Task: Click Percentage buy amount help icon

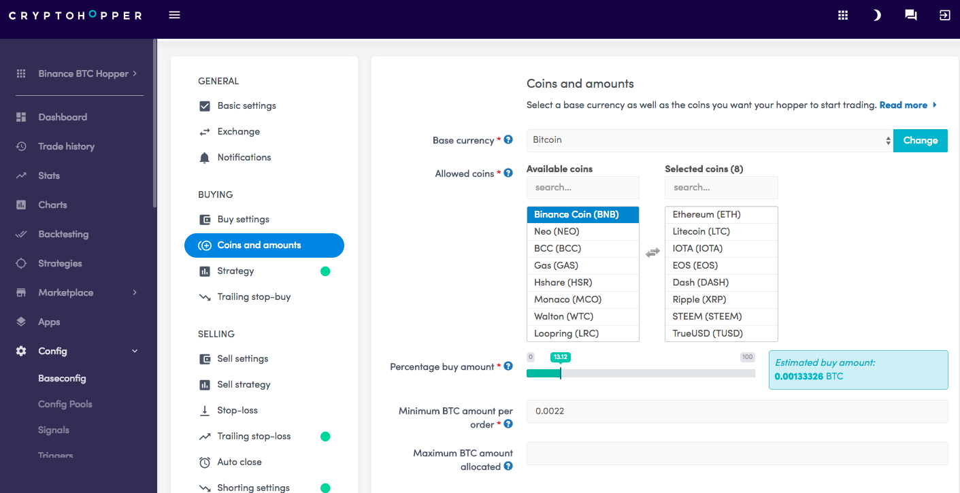Action: click(508, 366)
